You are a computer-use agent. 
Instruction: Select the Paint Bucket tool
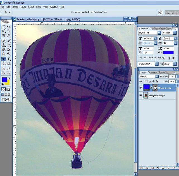coord(8,49)
